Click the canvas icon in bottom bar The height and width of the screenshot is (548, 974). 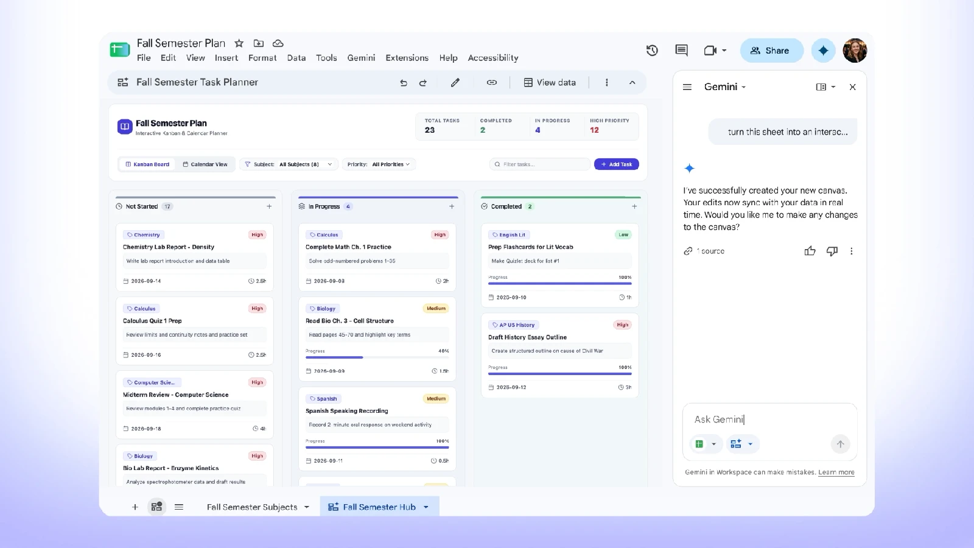click(157, 507)
